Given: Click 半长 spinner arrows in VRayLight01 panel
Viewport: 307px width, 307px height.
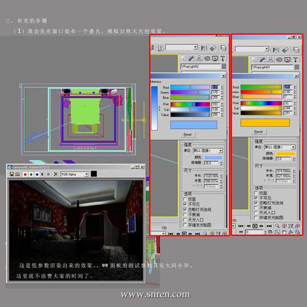Looking at the screenshot, I should point(294,171).
